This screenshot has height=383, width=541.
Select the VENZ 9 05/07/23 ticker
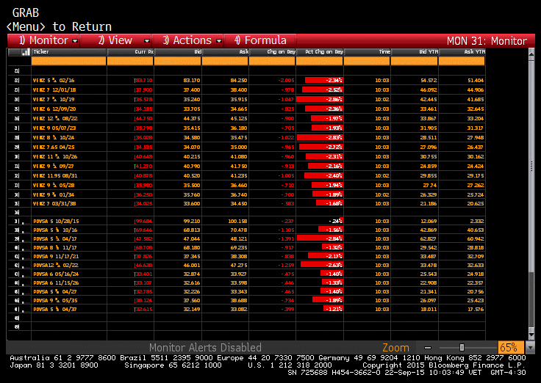point(54,128)
